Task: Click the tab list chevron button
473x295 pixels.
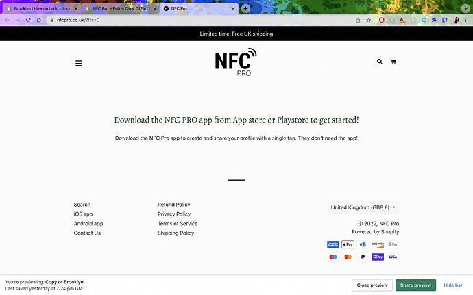Action: point(465,8)
